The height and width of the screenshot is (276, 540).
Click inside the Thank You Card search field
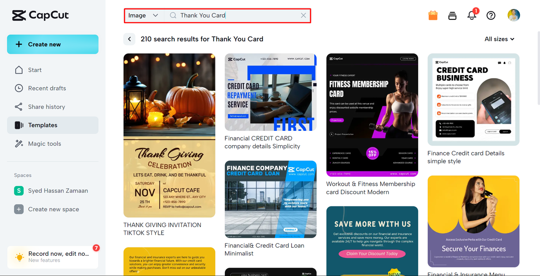point(236,15)
